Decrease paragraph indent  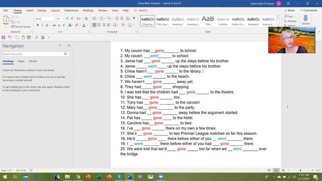(117, 19)
